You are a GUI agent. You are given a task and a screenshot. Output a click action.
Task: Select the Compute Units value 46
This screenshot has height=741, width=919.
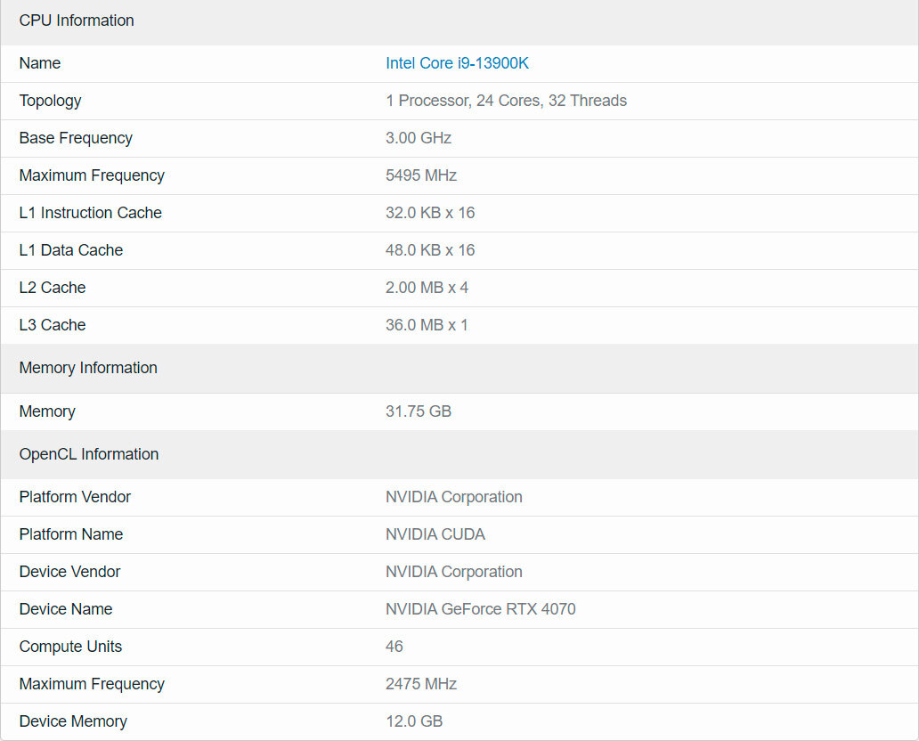click(x=394, y=647)
